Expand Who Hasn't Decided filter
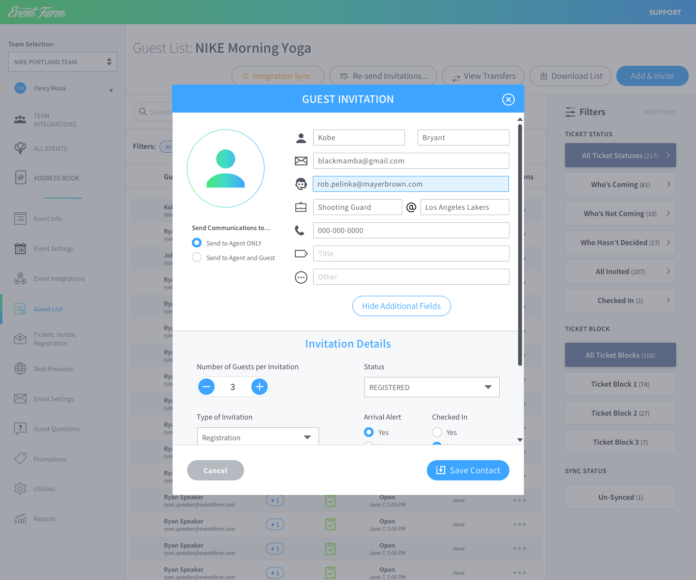This screenshot has height=580, width=696. [x=621, y=242]
